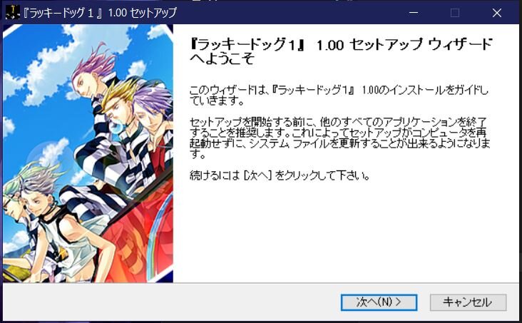Click the paragraph starting with セットアップを開始する前に
This screenshot has width=522, height=323.
pos(339,138)
